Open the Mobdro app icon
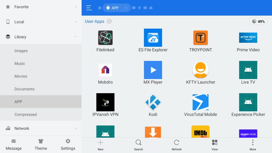The height and width of the screenshot is (153, 272). tap(105, 70)
